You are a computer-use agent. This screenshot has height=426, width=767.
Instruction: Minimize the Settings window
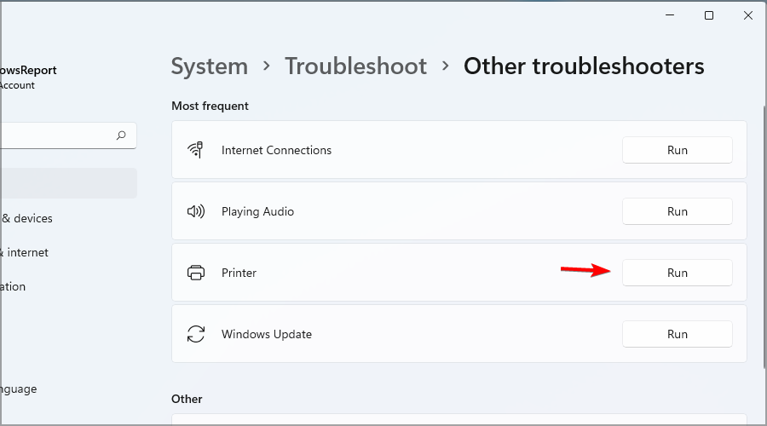670,15
